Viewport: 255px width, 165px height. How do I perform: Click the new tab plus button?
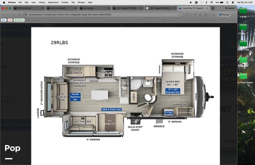click(213, 8)
